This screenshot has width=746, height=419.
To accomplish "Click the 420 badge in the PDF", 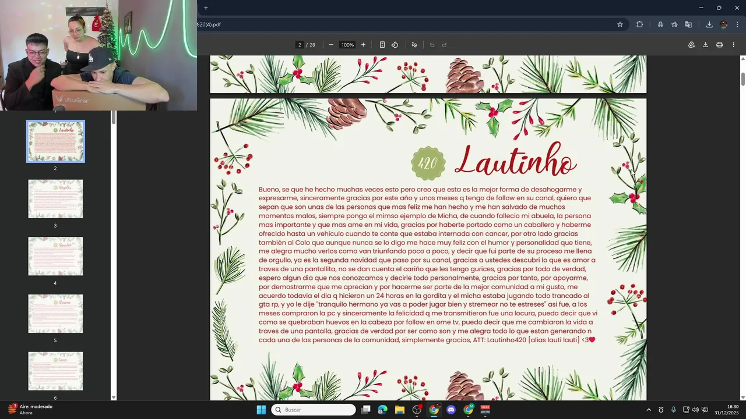I will (428, 164).
